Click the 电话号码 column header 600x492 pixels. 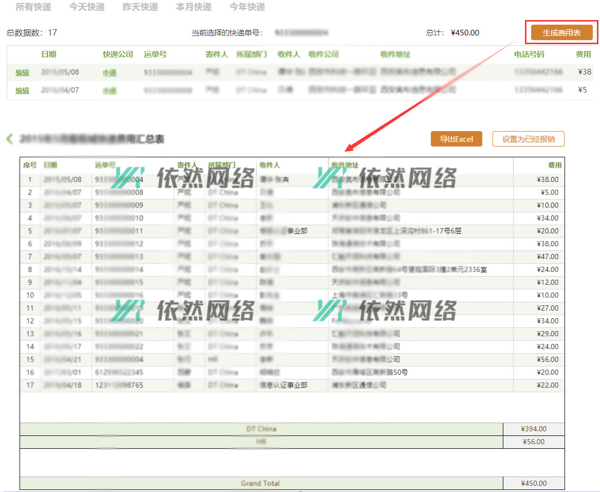529,54
